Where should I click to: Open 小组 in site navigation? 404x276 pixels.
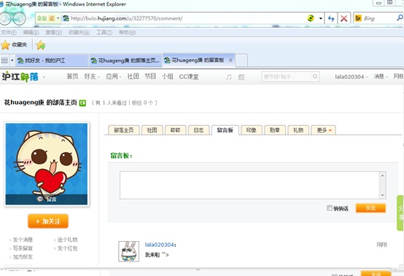(x=168, y=76)
